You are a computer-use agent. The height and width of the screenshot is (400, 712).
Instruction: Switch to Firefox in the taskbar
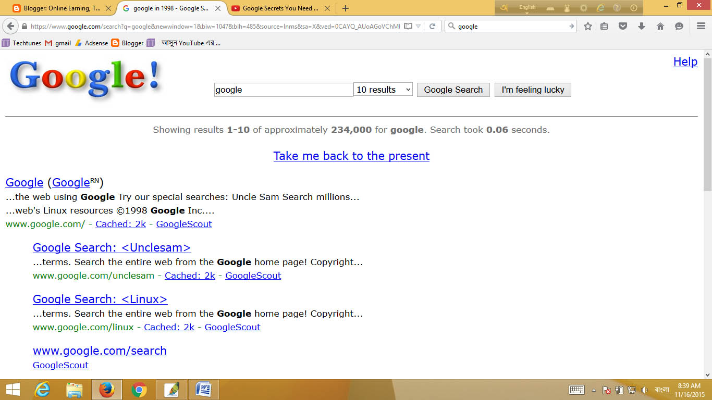pyautogui.click(x=107, y=390)
